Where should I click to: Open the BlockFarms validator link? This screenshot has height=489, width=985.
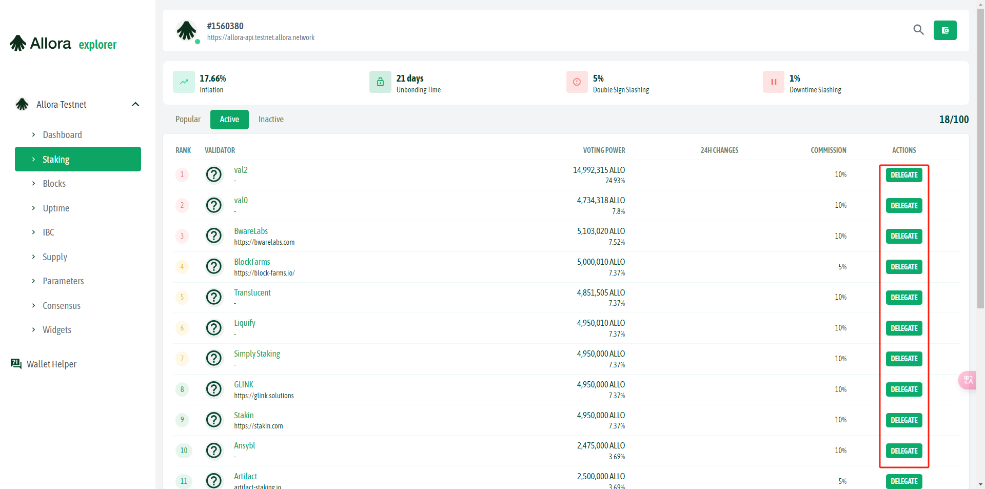(x=252, y=262)
